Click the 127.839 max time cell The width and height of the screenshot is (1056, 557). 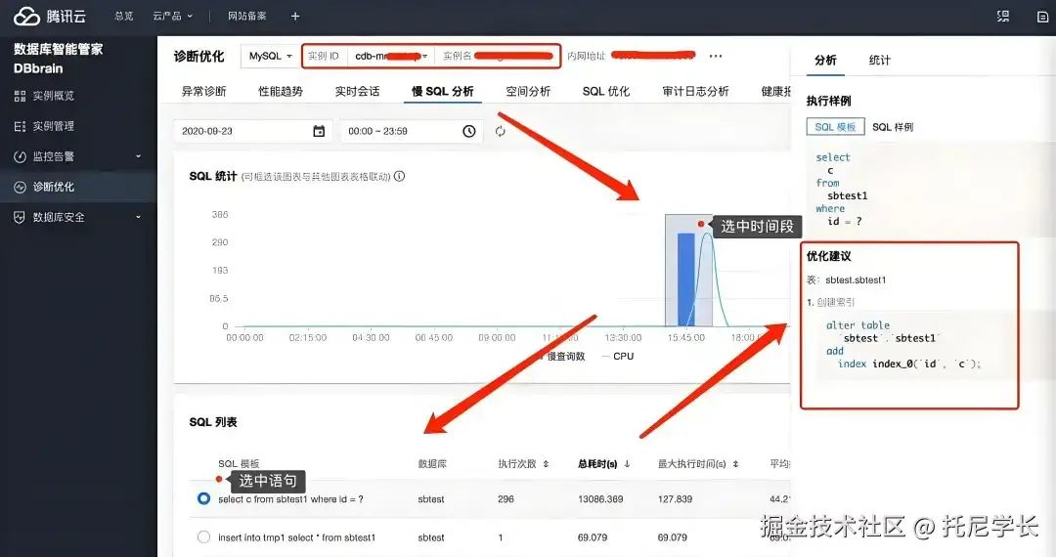point(675,499)
